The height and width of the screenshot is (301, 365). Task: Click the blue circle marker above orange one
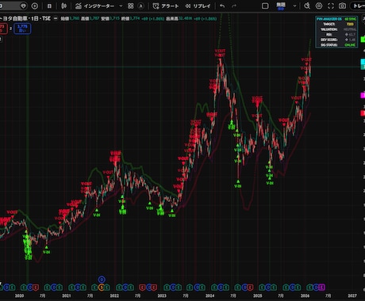click(102, 280)
